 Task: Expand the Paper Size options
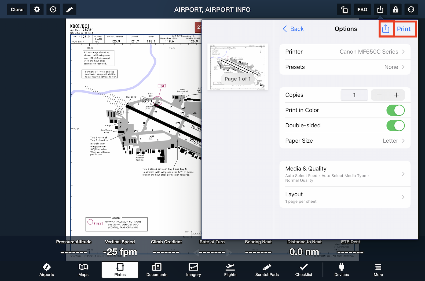pos(345,141)
